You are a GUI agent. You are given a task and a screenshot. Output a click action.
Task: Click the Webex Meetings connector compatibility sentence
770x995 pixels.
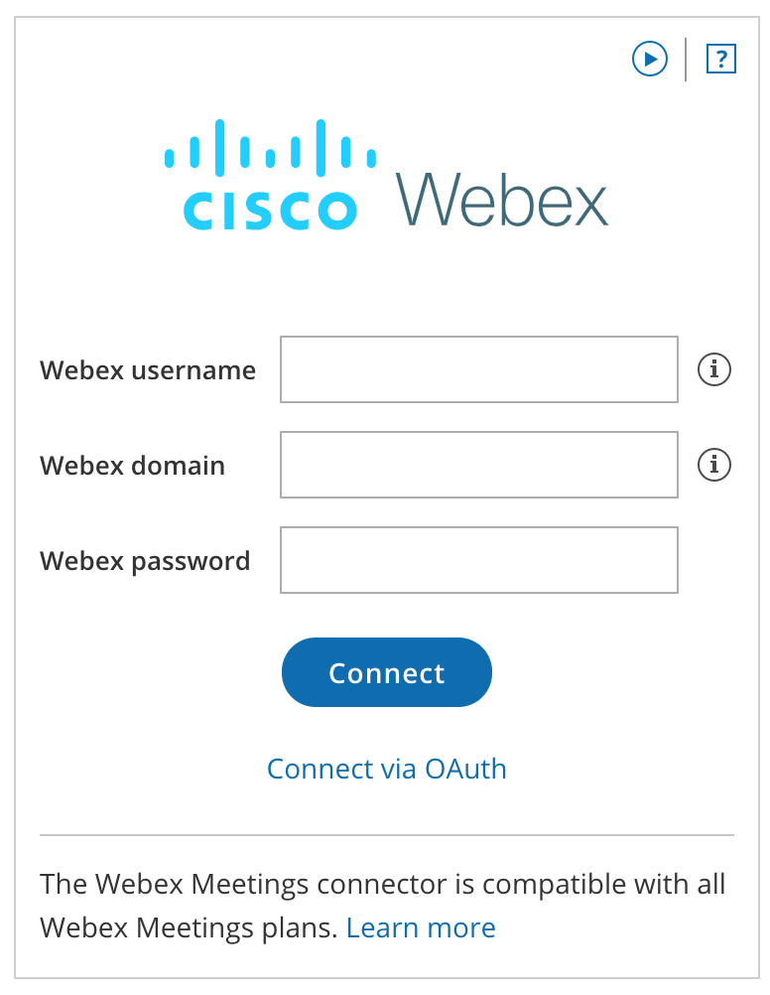click(382, 907)
